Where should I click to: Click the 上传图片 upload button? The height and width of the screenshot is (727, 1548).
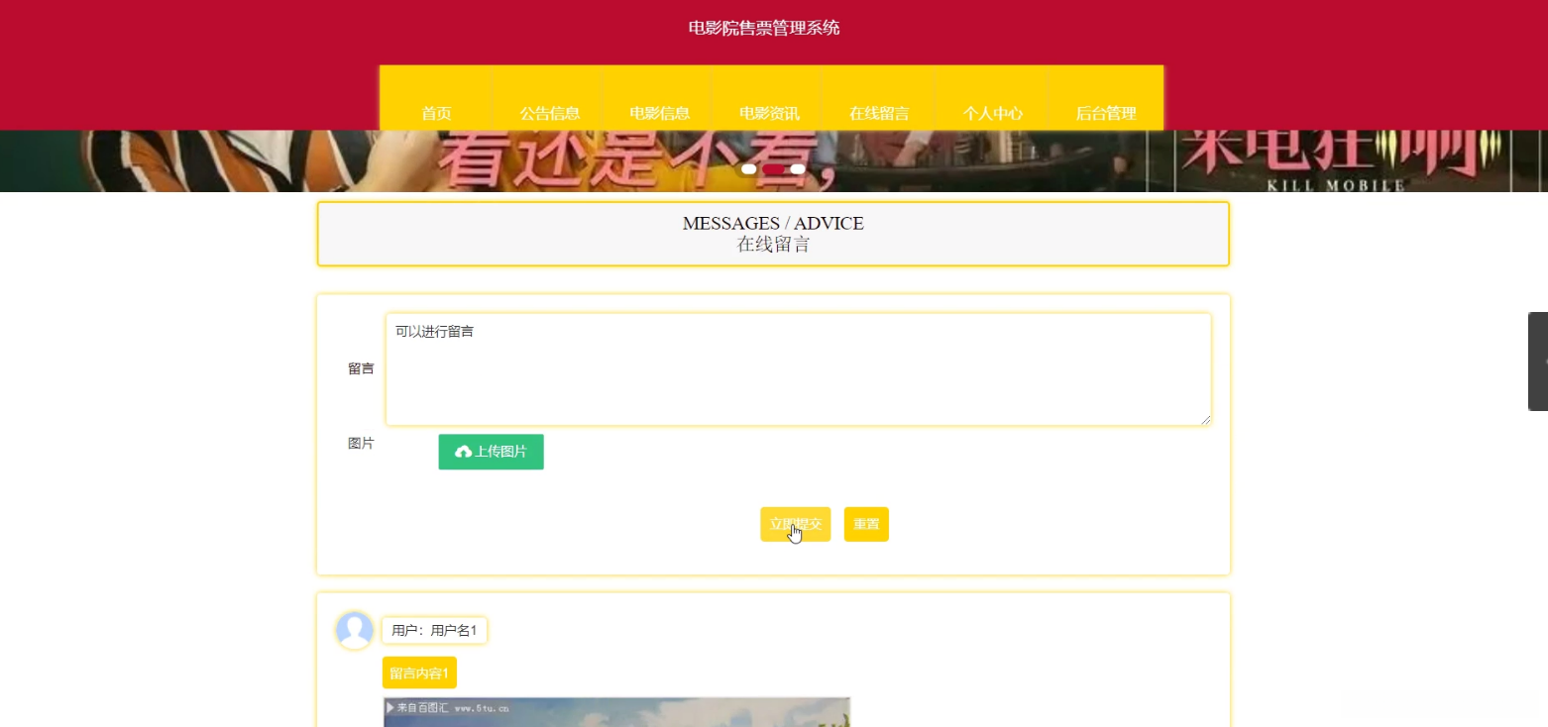click(491, 452)
